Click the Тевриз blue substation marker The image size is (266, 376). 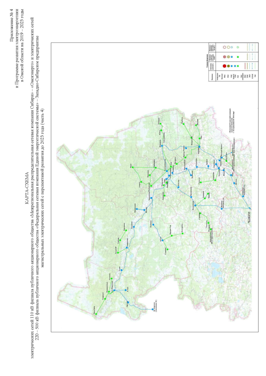pos(128,248)
